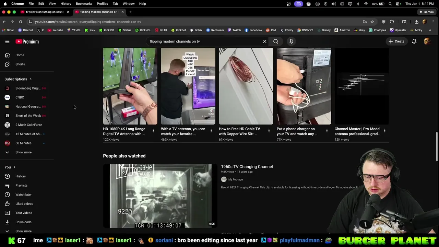Go back with the Chrome back arrow
This screenshot has width=439, height=247.
coord(4,22)
